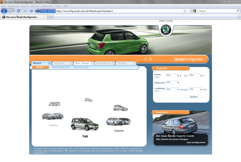Select the Motorisierung sub-tab
The width and height of the screenshot is (241, 162).
(x=81, y=67)
